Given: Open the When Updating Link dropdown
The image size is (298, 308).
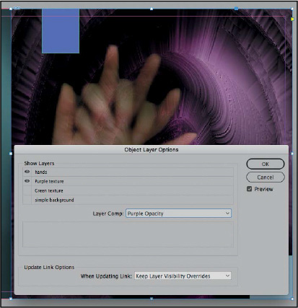Looking at the screenshot, I should click(x=183, y=276).
